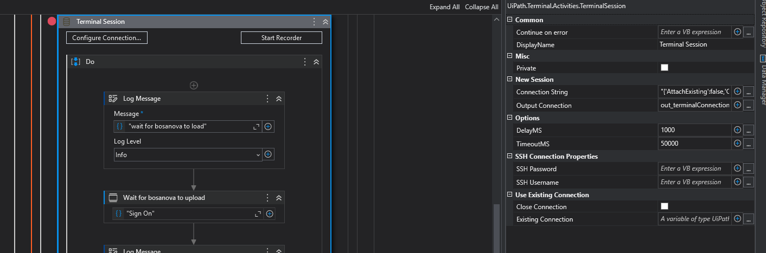766x253 pixels.
Task: Collapse the Log Message activity
Action: click(x=279, y=99)
